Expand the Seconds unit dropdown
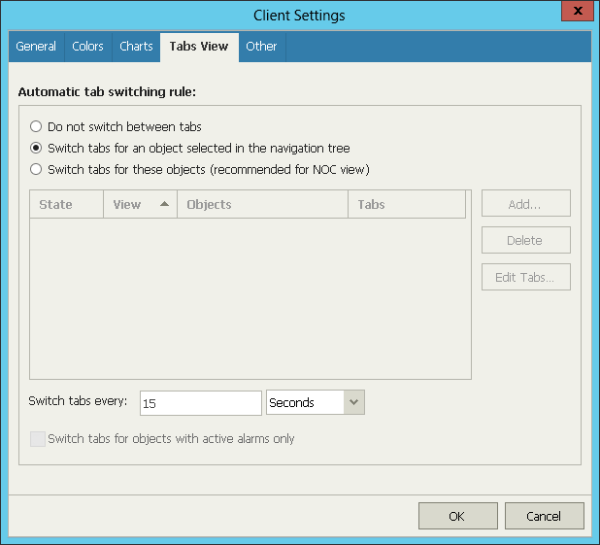 (x=353, y=402)
